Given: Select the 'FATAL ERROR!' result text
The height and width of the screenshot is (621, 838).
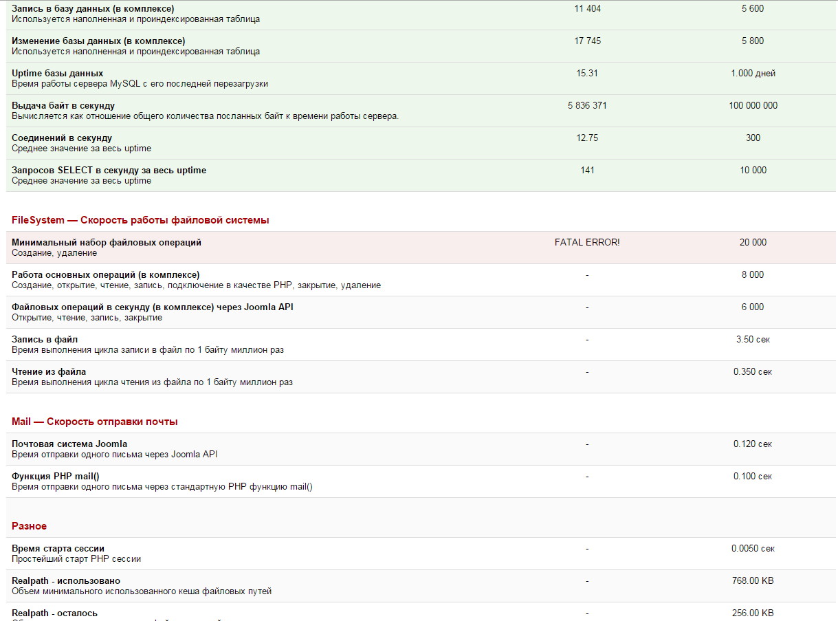Looking at the screenshot, I should click(x=587, y=242).
